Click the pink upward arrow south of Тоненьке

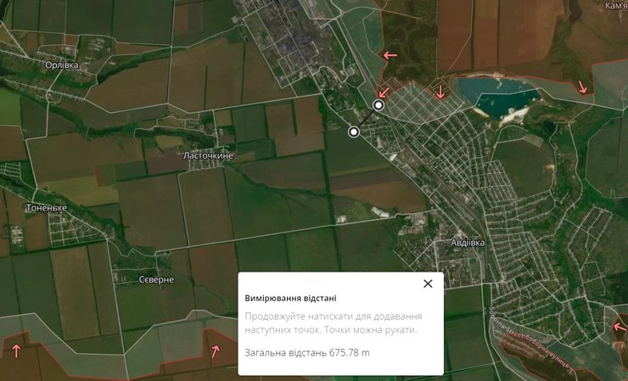(16, 350)
